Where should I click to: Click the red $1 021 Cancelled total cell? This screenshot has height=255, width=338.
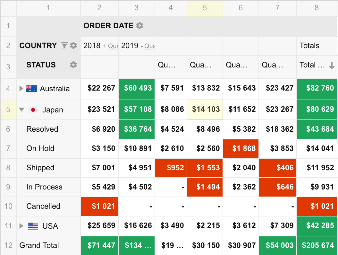[317, 207]
